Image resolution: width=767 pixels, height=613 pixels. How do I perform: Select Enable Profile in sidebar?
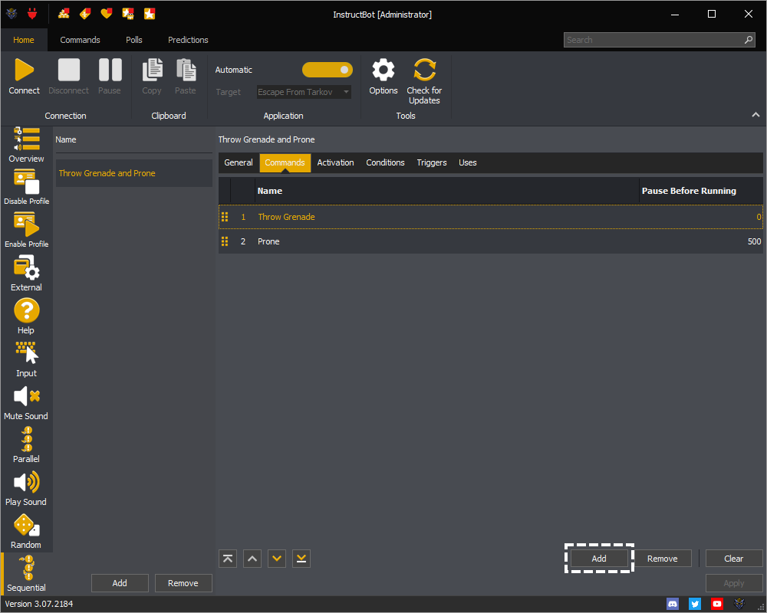click(x=26, y=230)
